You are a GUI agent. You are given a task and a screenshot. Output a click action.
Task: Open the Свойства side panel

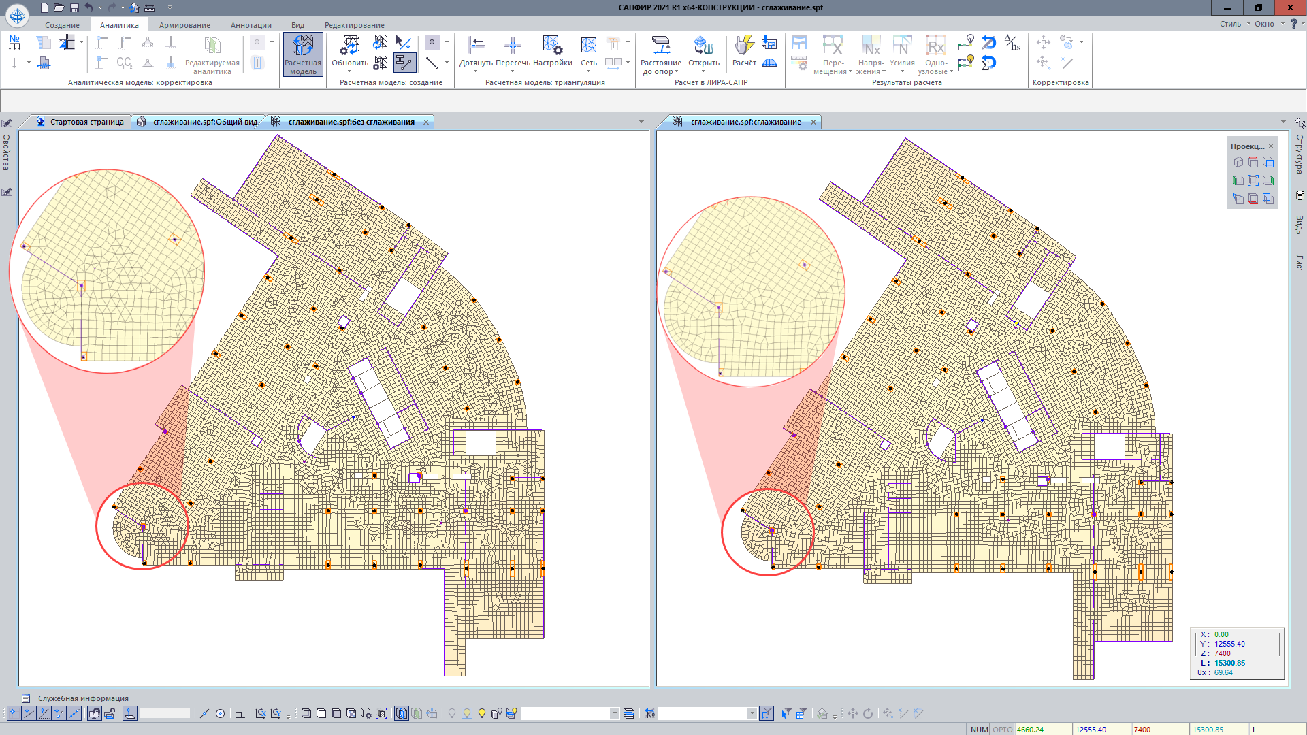click(6, 151)
